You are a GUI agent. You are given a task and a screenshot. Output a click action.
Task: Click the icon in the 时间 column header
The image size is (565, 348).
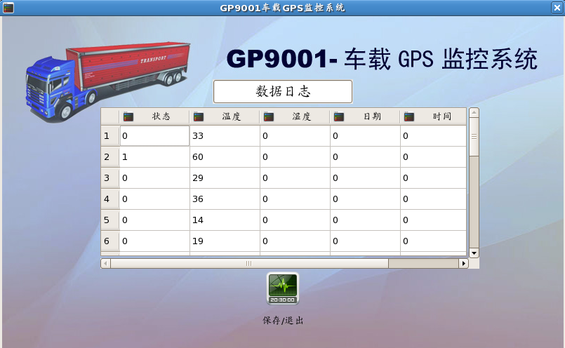tap(409, 116)
